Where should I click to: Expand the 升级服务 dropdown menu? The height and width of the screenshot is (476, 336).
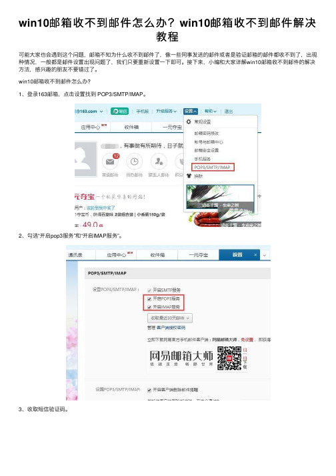click(x=166, y=111)
